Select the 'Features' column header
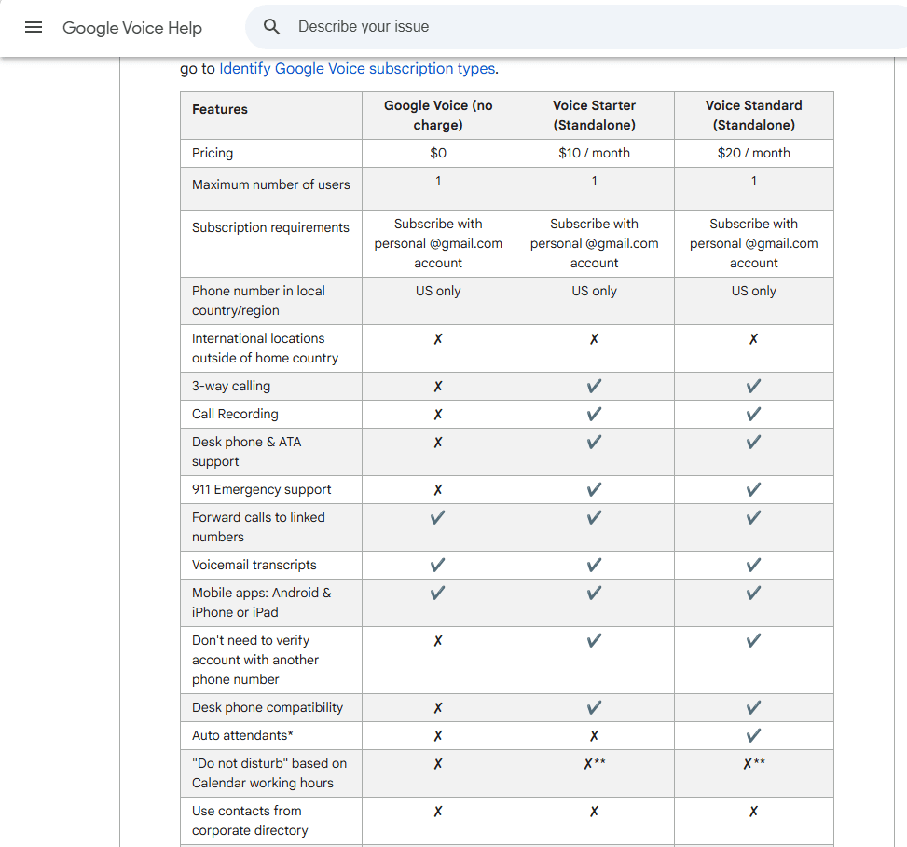The width and height of the screenshot is (907, 847). pyautogui.click(x=220, y=109)
